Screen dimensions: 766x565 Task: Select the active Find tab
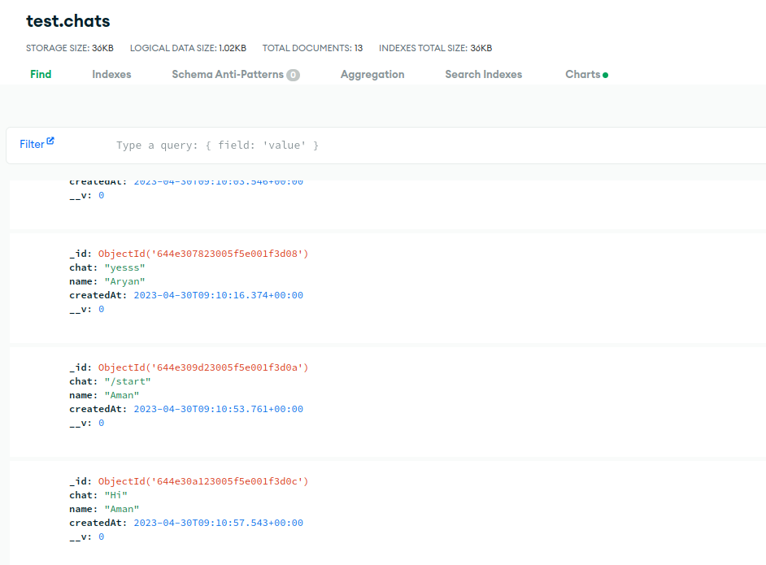coord(41,74)
